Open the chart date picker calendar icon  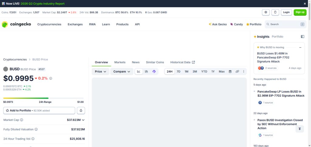230,72
